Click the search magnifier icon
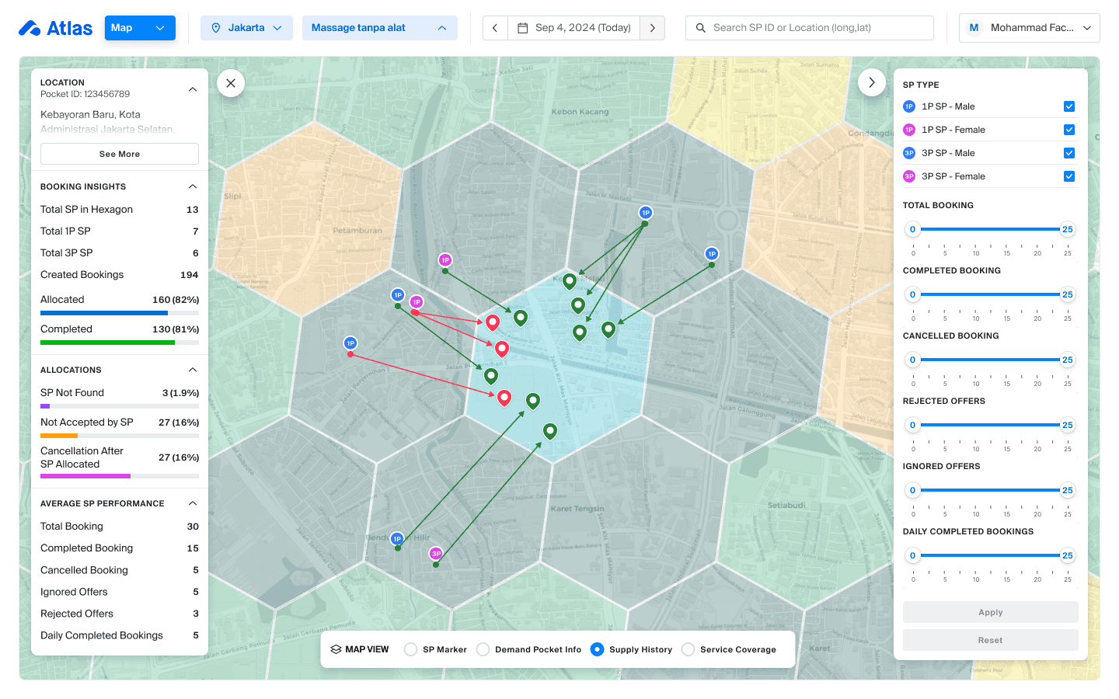This screenshot has height=699, width=1119. (x=700, y=28)
